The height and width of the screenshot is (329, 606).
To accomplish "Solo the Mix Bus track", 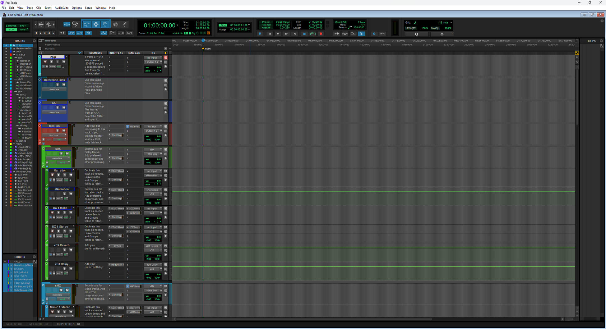I will pos(58,130).
